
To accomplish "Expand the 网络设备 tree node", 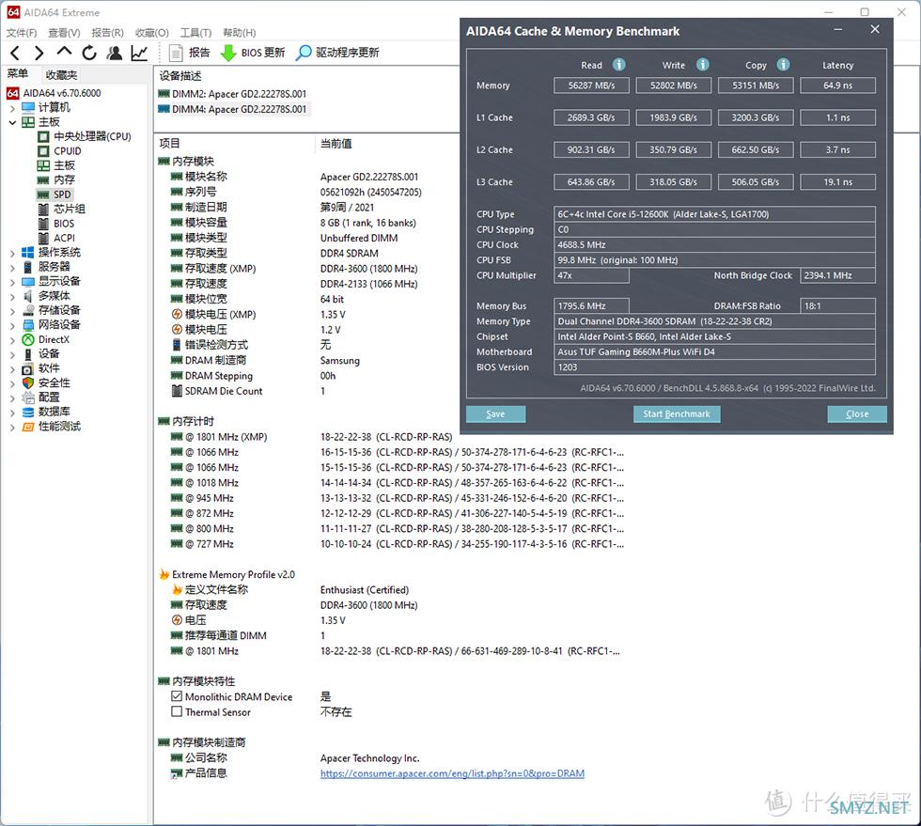I will click(x=12, y=325).
